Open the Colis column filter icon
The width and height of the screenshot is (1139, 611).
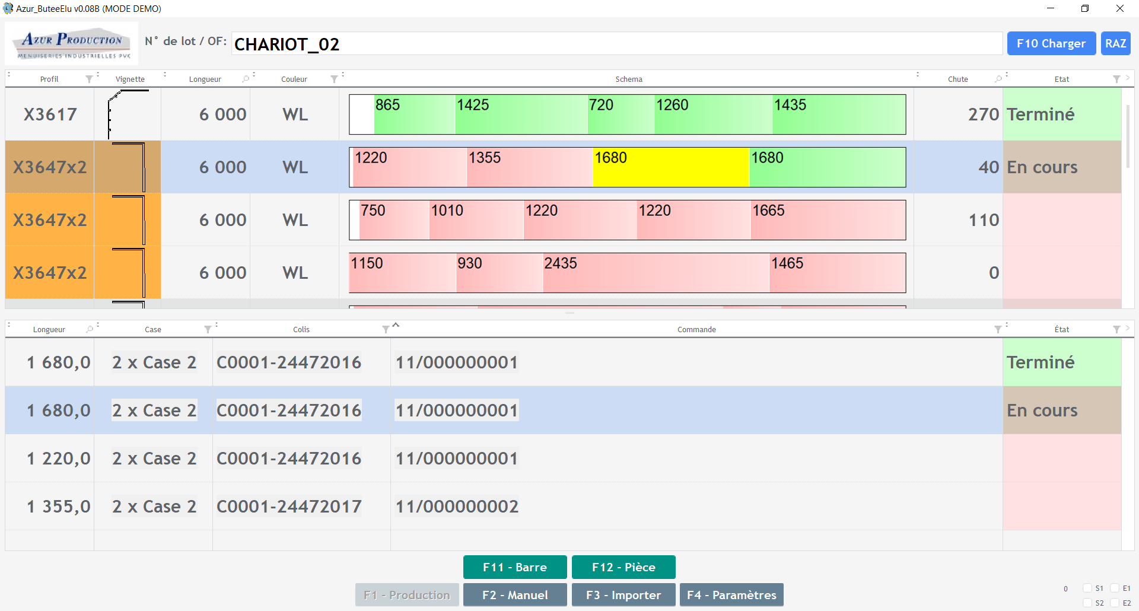pyautogui.click(x=386, y=330)
